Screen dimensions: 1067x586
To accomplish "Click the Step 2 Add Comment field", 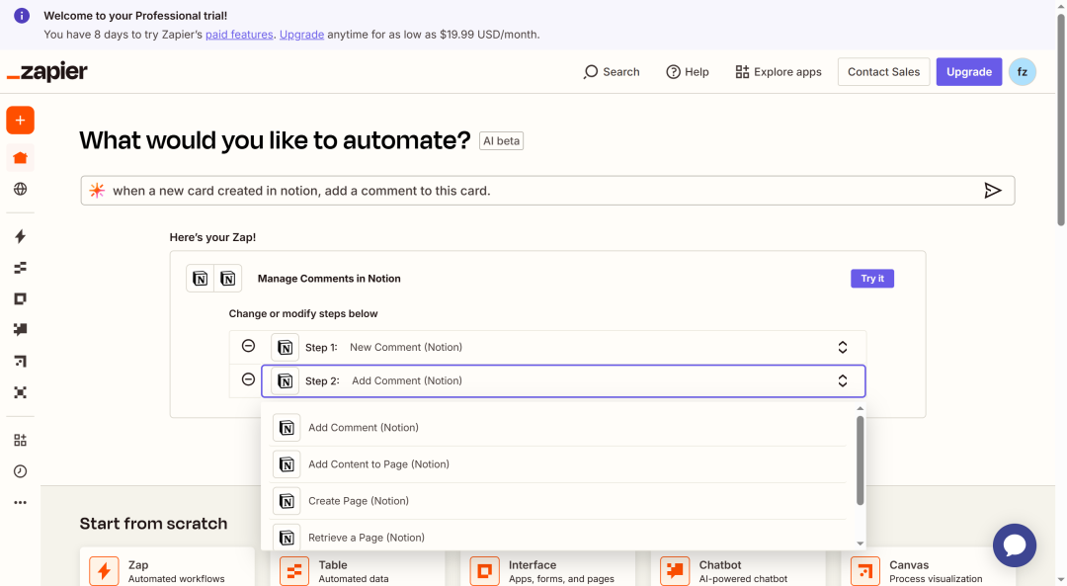I will tap(563, 381).
